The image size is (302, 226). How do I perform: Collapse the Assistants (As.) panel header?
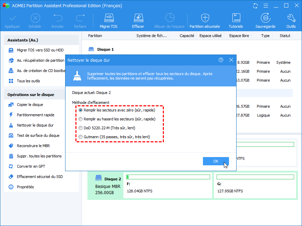pyautogui.click(x=41, y=40)
